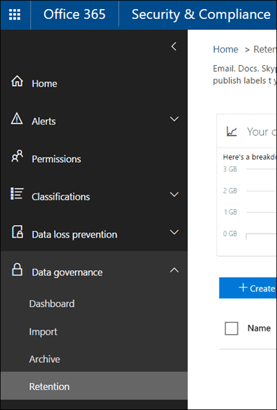Screen dimensions: 277x410
Task: Click the 1 GB axis label
Action: coord(230,212)
